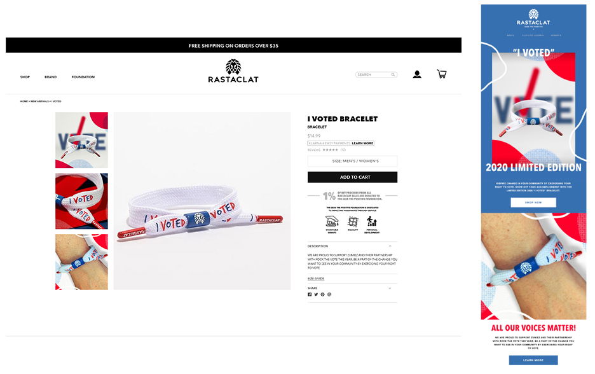Click into the Search field
This screenshot has width=595, height=374.
374,75
